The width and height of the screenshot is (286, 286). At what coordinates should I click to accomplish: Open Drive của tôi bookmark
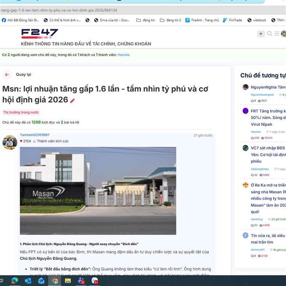pos(112,20)
